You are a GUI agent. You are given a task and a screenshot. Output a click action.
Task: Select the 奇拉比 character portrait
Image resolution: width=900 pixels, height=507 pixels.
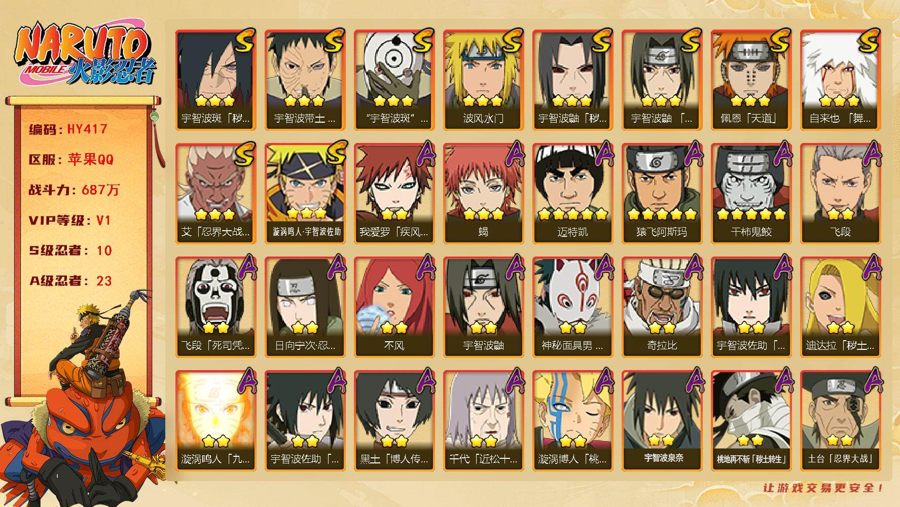[x=662, y=307]
